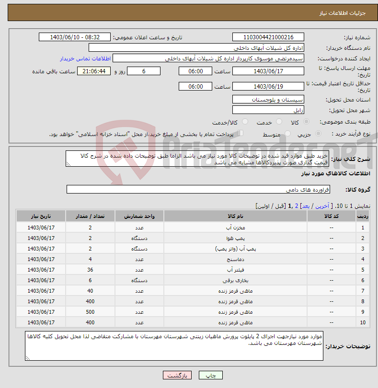Click quantity 40 in row 7
378x388 pixels.
(90, 291)
